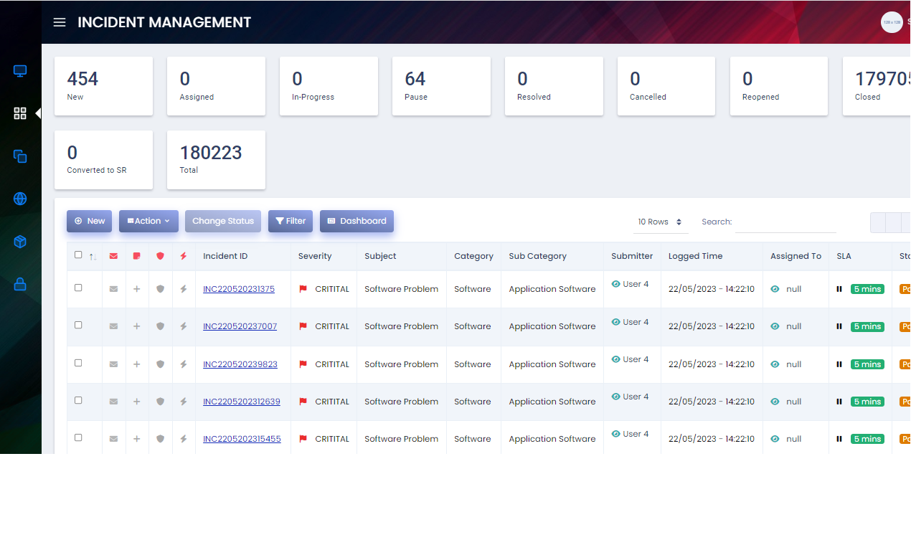Open the hamburger navigation menu
911x545 pixels.
[60, 22]
